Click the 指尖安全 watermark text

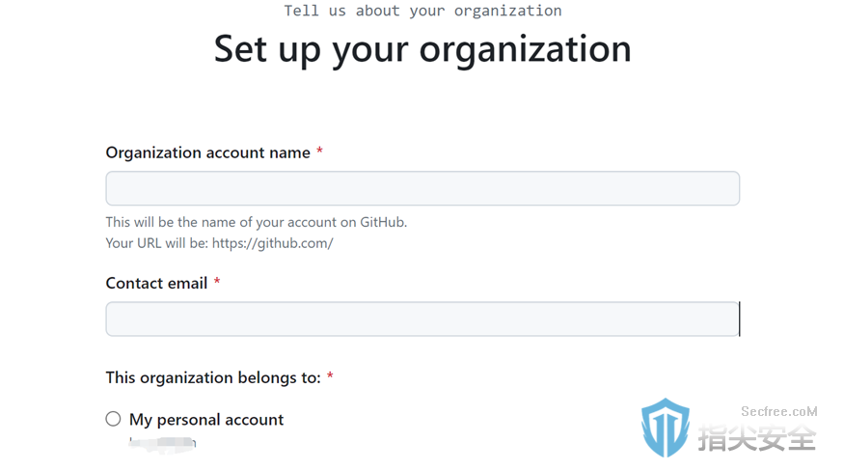757,437
